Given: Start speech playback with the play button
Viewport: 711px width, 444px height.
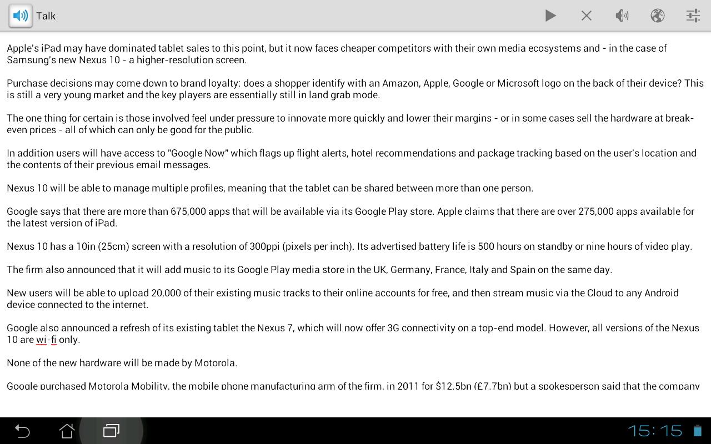Looking at the screenshot, I should coord(550,16).
